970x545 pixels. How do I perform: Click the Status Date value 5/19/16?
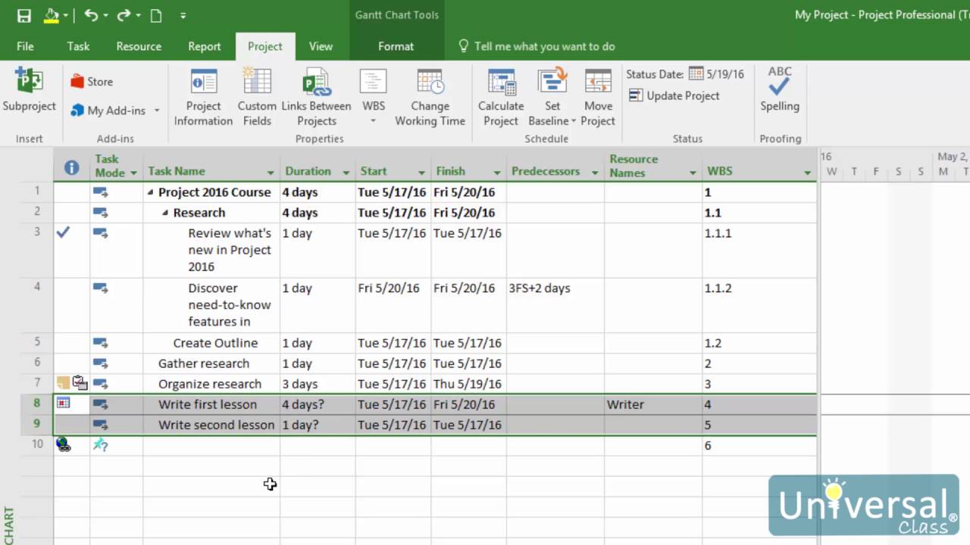coord(725,74)
